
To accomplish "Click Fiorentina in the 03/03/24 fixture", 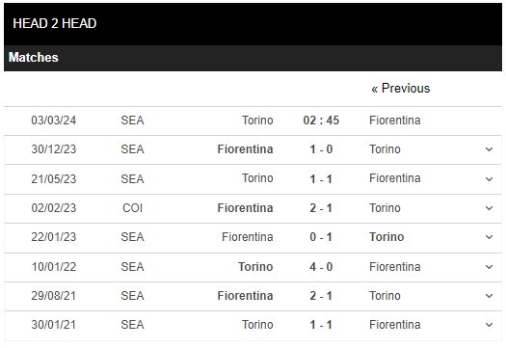I will coord(394,120).
